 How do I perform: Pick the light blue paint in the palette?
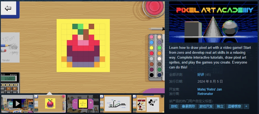[x=151, y=42]
